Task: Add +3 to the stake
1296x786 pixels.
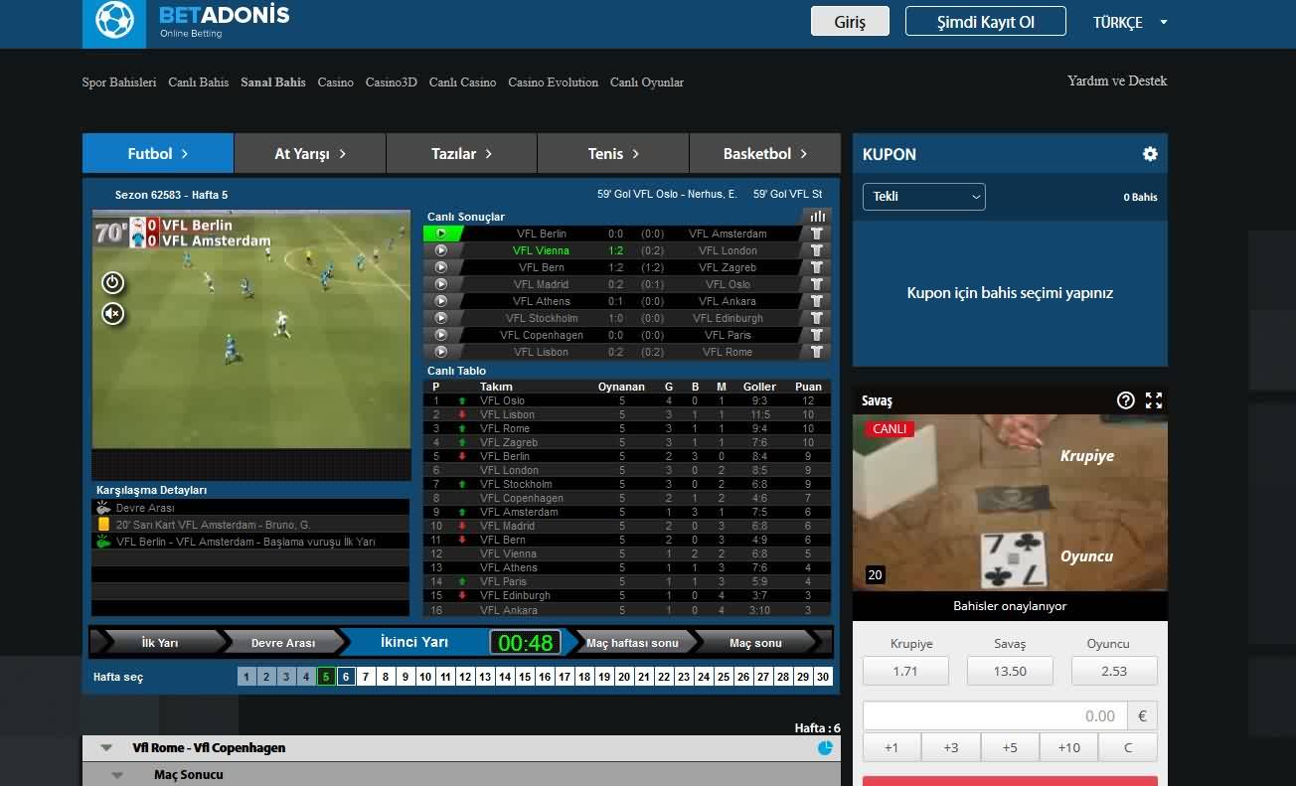Action: pyautogui.click(x=951, y=747)
